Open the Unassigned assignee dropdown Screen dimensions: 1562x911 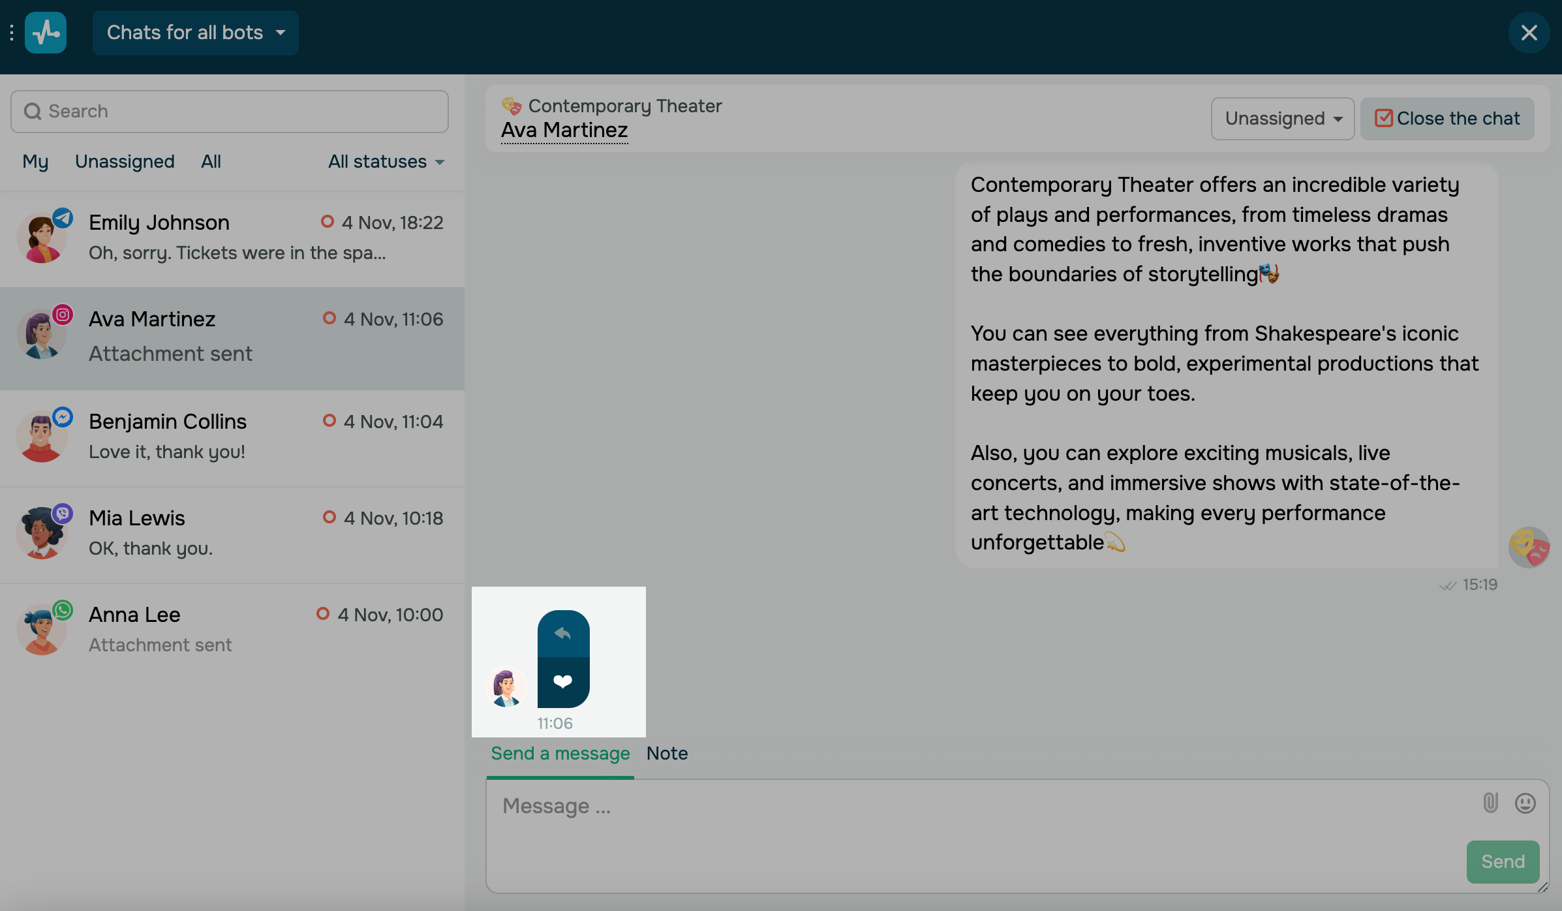[x=1282, y=119]
